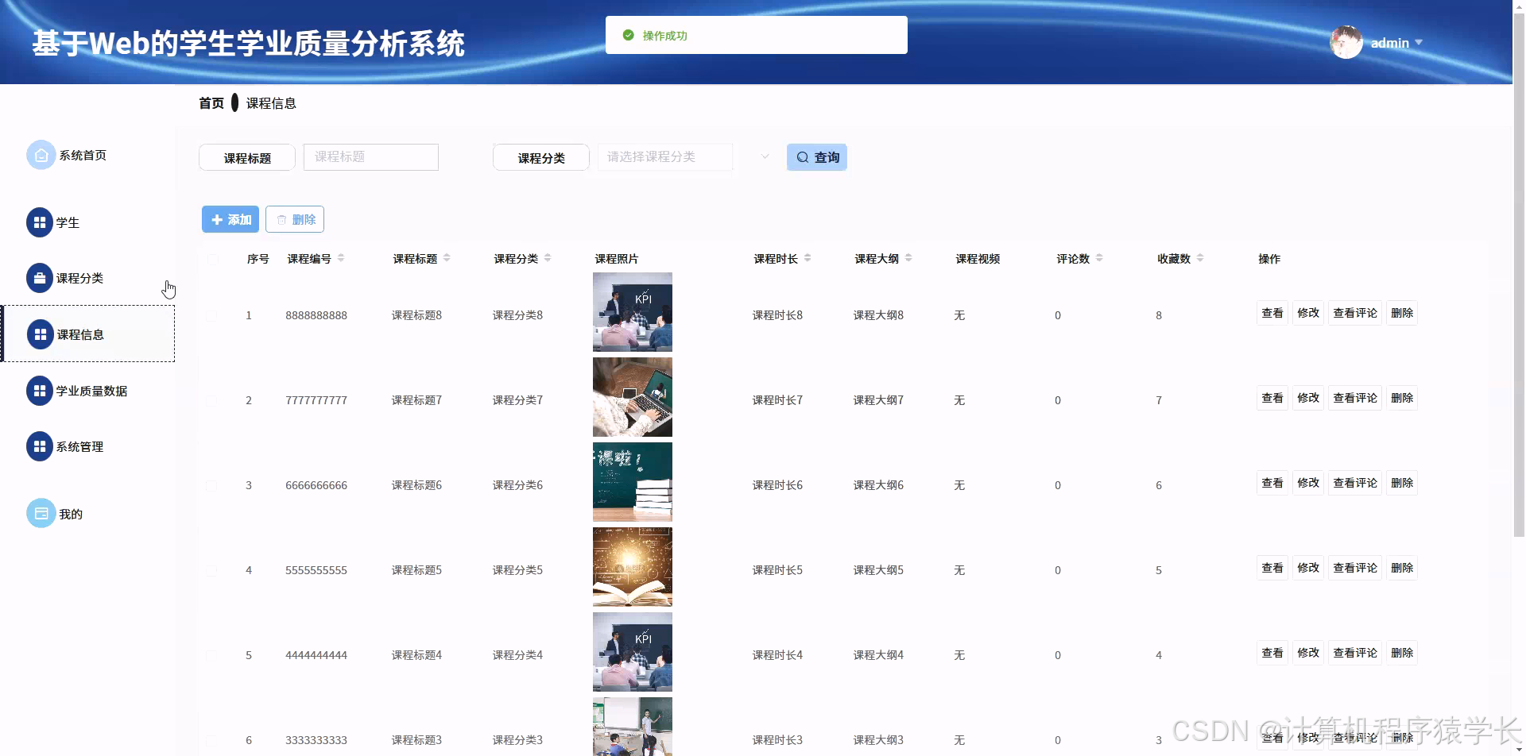Open the 课程分类 sidebar icon
The image size is (1526, 756).
coord(41,278)
